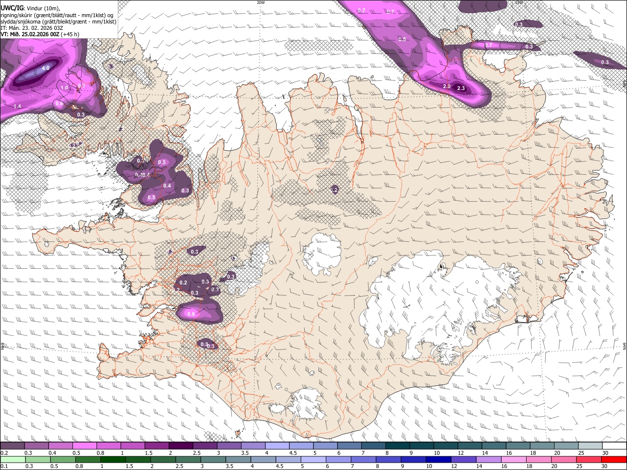Click the '1.4' value at the map's west edge
The image size is (627, 470).
[x=18, y=106]
